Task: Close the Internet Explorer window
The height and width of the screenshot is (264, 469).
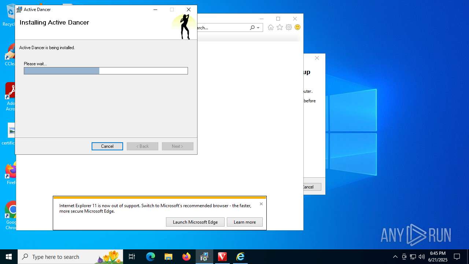Action: pos(295,19)
